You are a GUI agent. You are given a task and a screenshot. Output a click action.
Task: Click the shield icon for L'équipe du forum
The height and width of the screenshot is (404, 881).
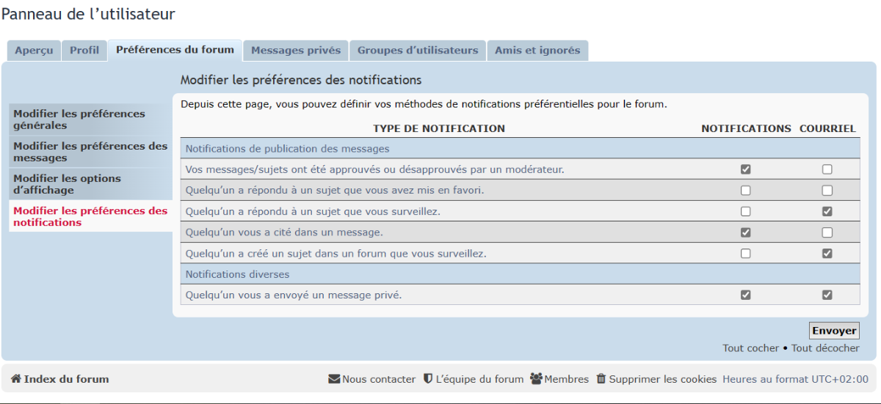coord(428,379)
